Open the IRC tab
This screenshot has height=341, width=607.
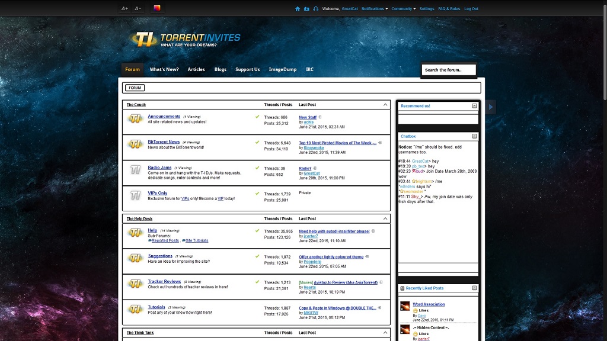pos(309,70)
